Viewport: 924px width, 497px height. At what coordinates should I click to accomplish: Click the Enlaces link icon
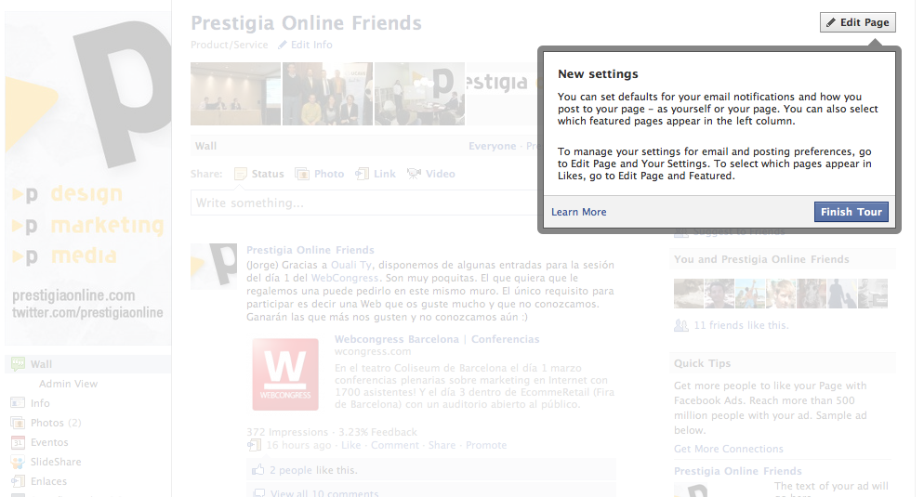(18, 481)
